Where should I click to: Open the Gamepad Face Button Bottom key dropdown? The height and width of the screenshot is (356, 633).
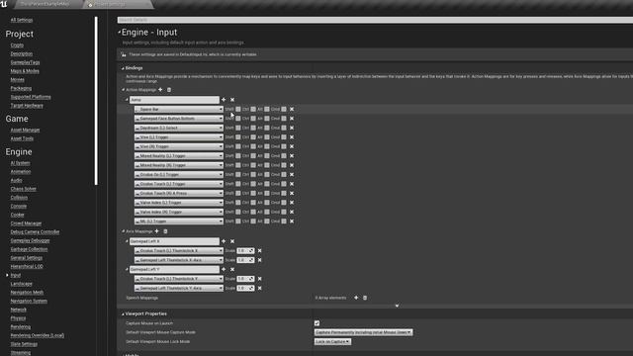coord(179,119)
